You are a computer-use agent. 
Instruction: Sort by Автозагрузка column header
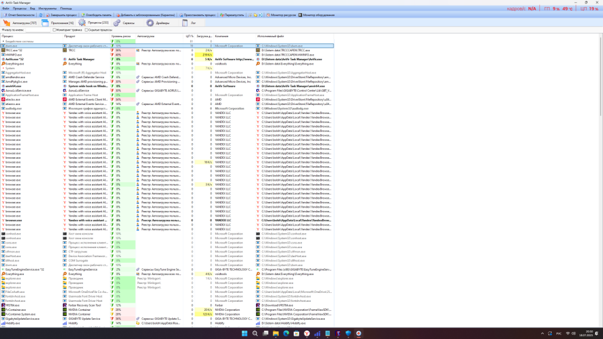pos(158,36)
